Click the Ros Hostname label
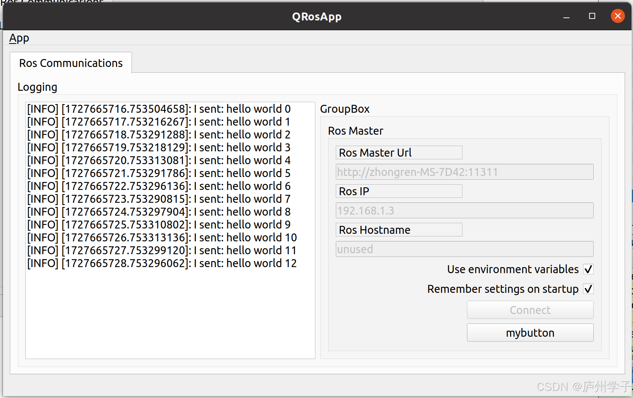 coord(399,230)
